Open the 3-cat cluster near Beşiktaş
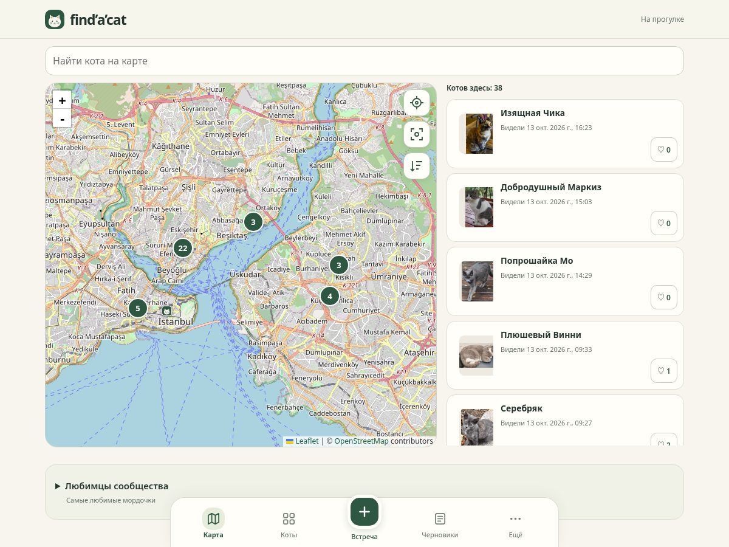Viewport: 729px width, 547px height. (x=253, y=222)
